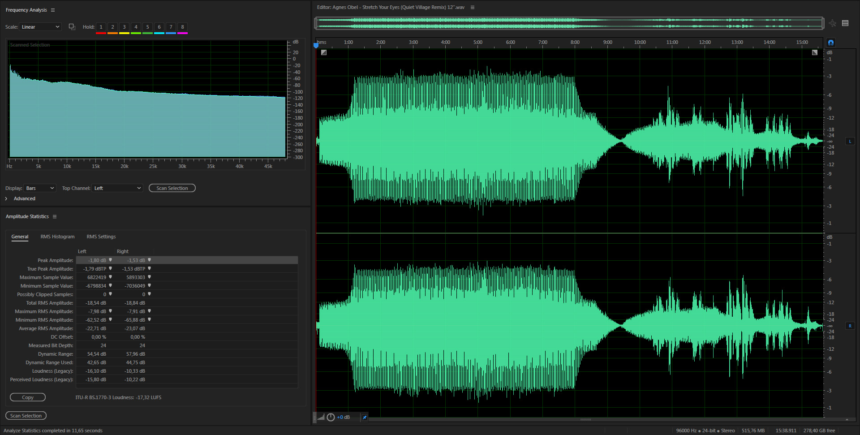Screen dimensions: 860x435
Task: Open the Amplitude Statistics panel menu
Action: 55,217
